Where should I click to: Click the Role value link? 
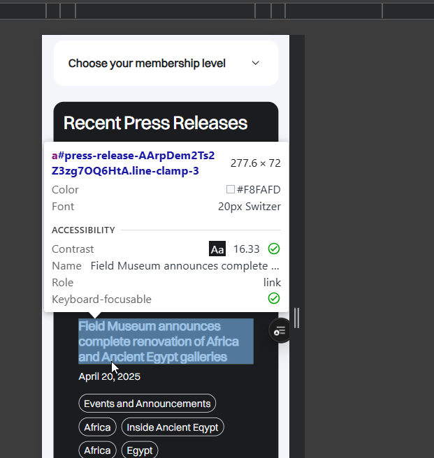click(x=272, y=283)
